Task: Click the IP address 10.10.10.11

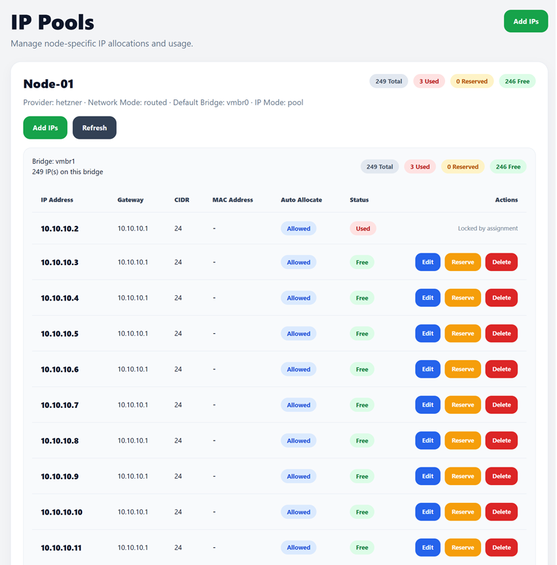Action: tap(61, 548)
